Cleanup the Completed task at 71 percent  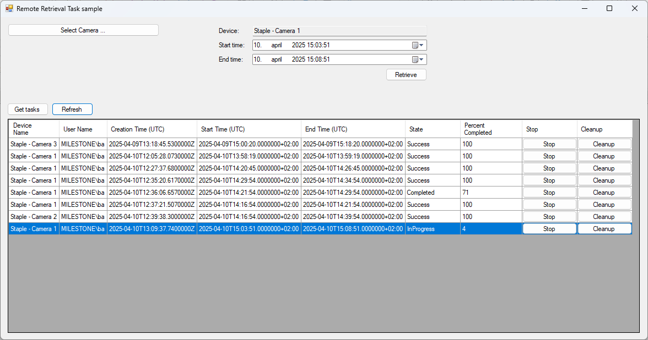pos(604,193)
